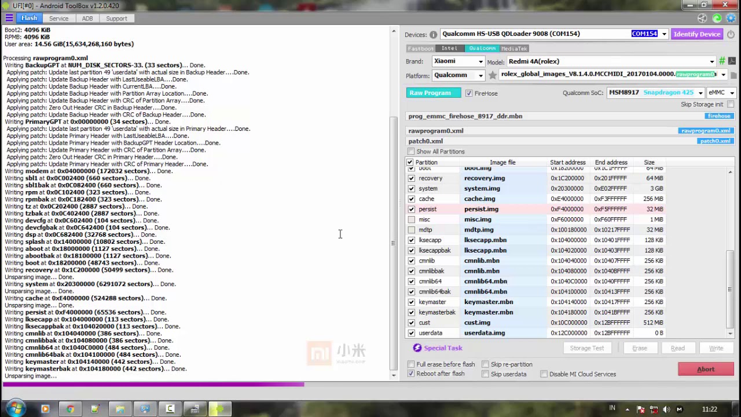Click the Special Task link
The height and width of the screenshot is (417, 741).
pyautogui.click(x=443, y=348)
